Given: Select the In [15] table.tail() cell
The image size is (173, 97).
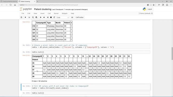Looking at the screenshot, I should point(91,93).
